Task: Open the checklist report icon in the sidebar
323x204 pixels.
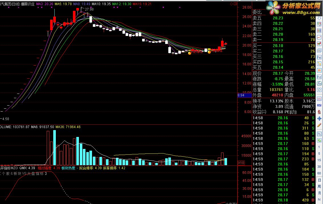Action: pos(319,24)
